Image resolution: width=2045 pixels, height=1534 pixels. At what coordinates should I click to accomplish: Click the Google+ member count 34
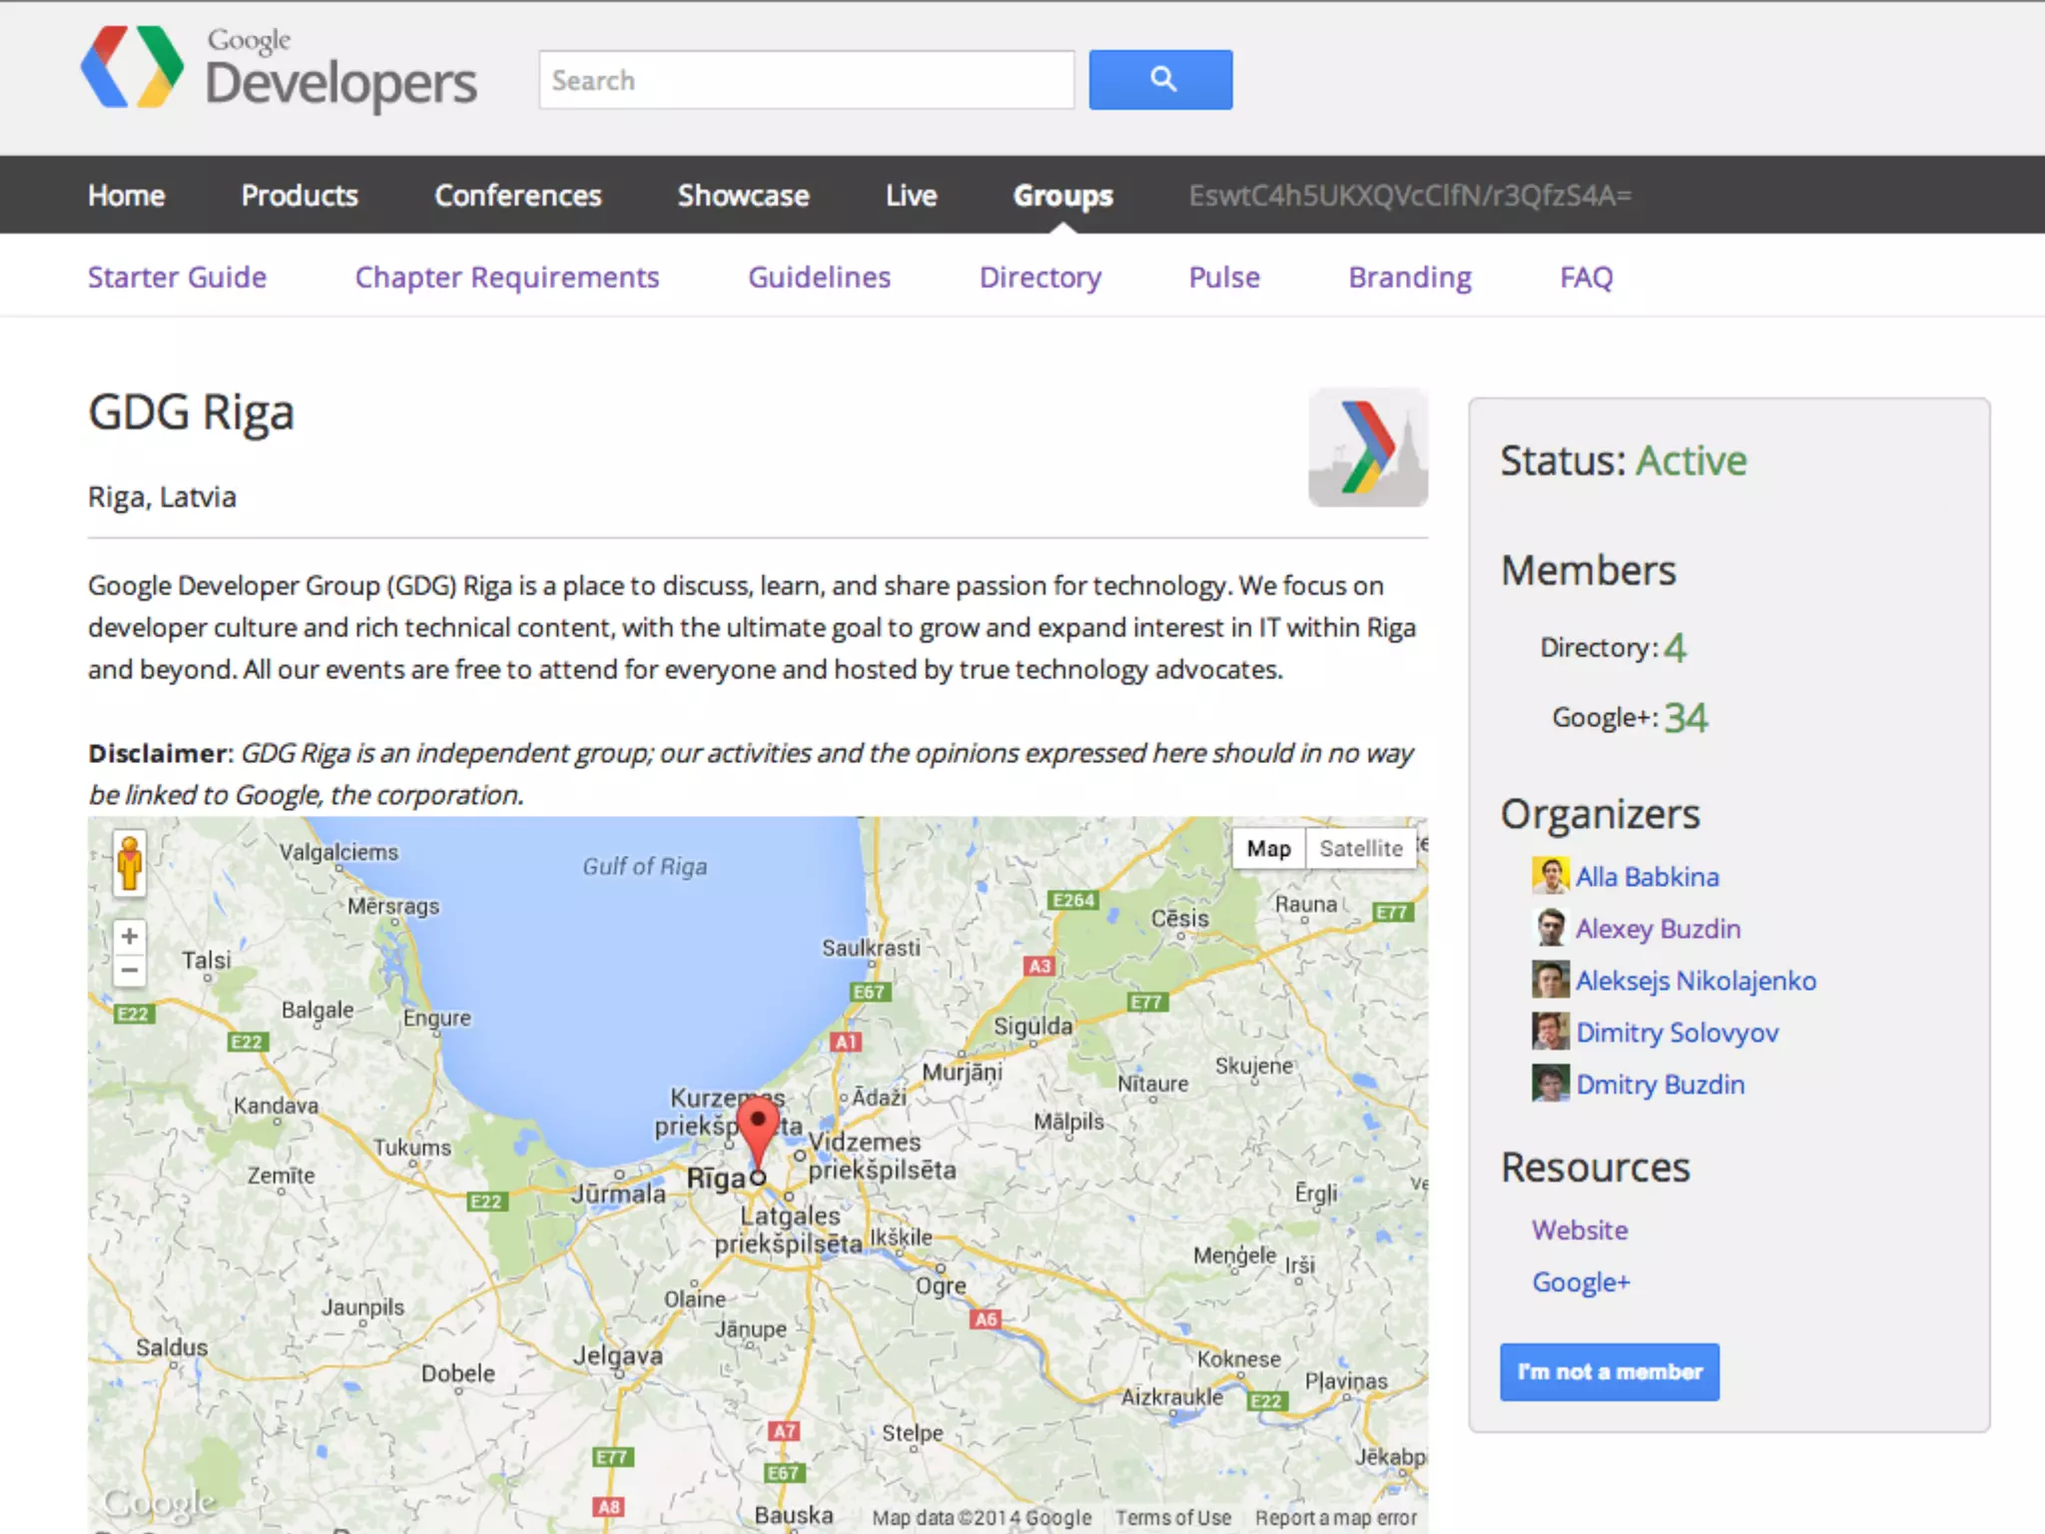(x=1686, y=717)
